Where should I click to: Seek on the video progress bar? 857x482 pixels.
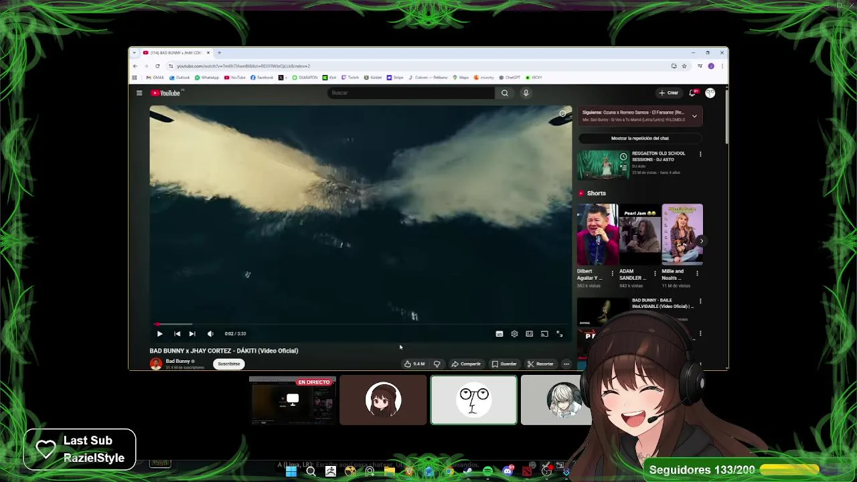pyautogui.click(x=361, y=324)
